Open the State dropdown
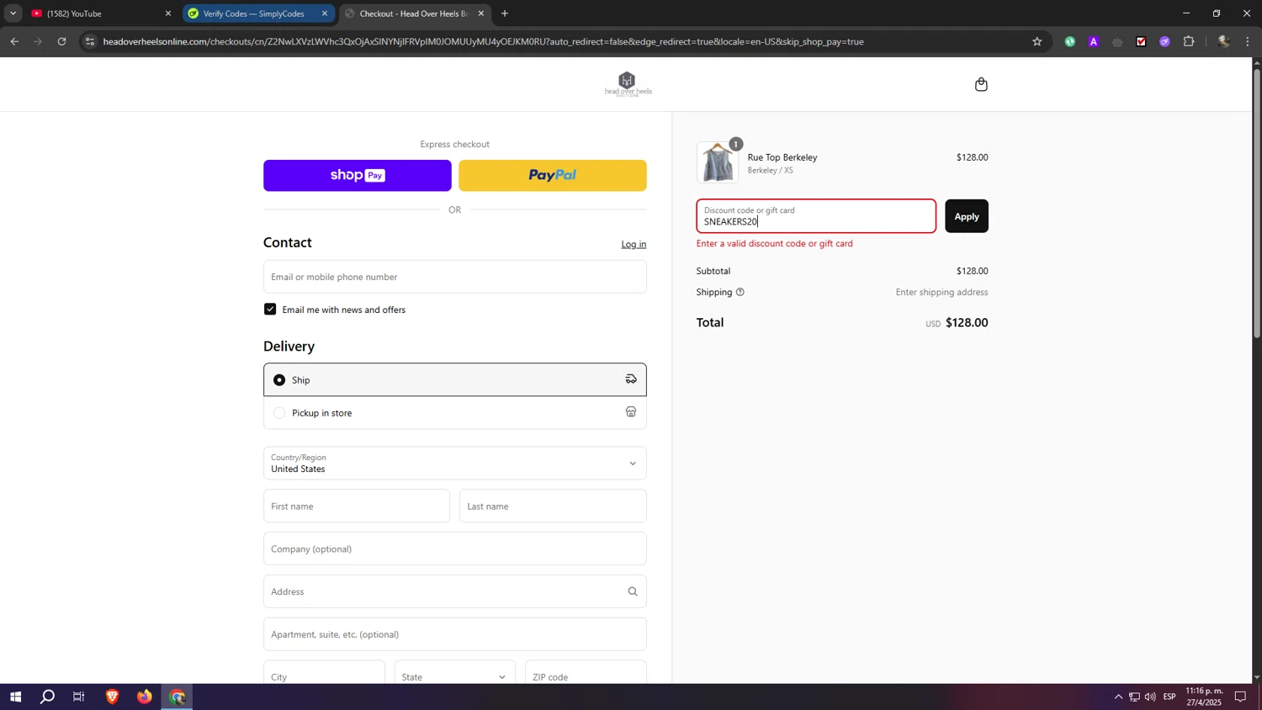The width and height of the screenshot is (1262, 710). [455, 676]
